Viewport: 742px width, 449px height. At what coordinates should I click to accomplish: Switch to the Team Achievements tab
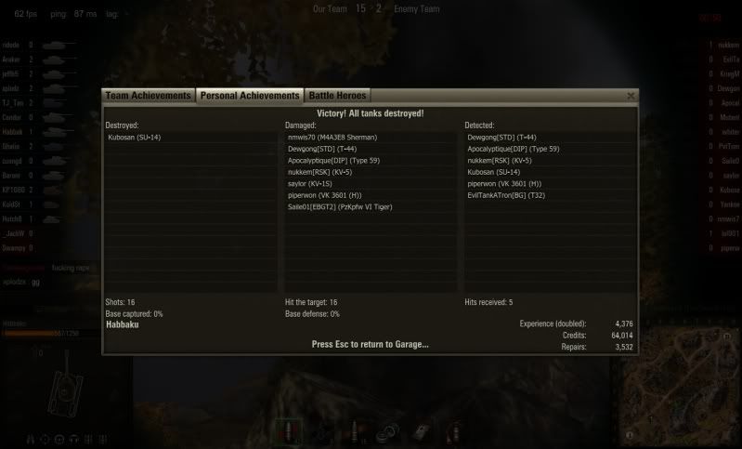coord(148,96)
